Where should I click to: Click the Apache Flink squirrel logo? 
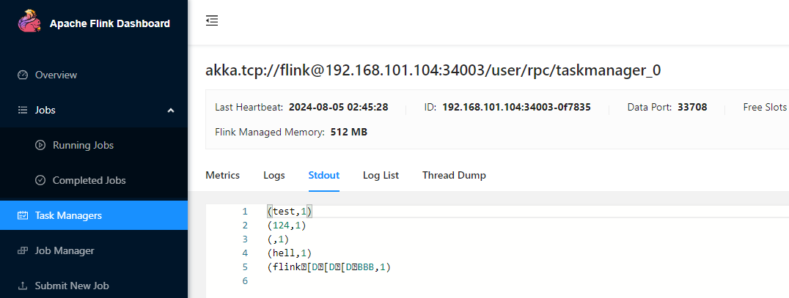[x=29, y=22]
